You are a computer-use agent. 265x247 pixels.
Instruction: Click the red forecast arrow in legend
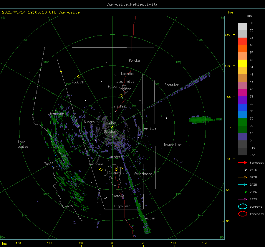[243, 162]
